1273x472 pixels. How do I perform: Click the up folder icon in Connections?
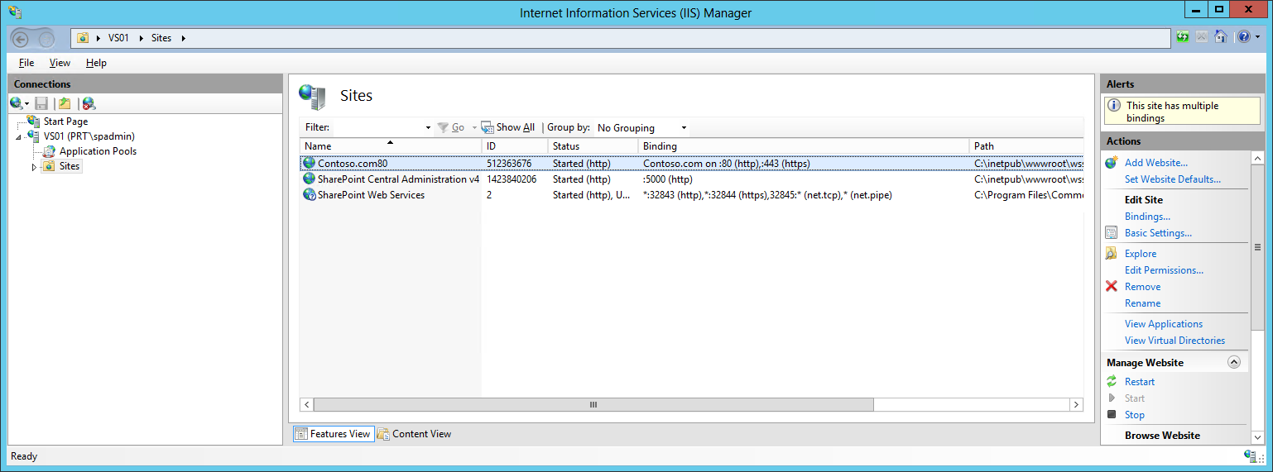point(65,103)
